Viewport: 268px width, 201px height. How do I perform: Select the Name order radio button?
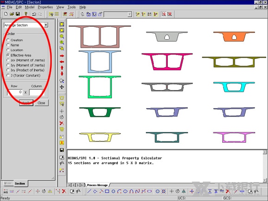[8, 45]
